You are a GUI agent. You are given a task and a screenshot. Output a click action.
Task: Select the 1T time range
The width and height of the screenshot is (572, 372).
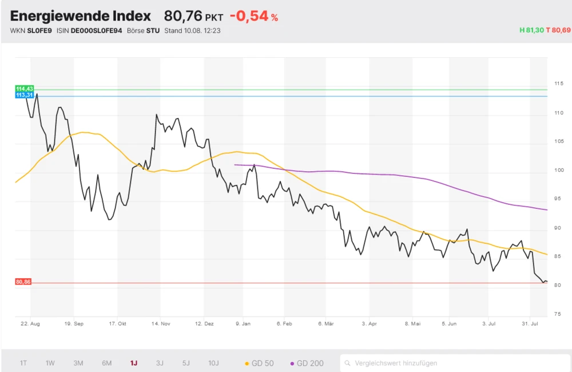(x=23, y=363)
